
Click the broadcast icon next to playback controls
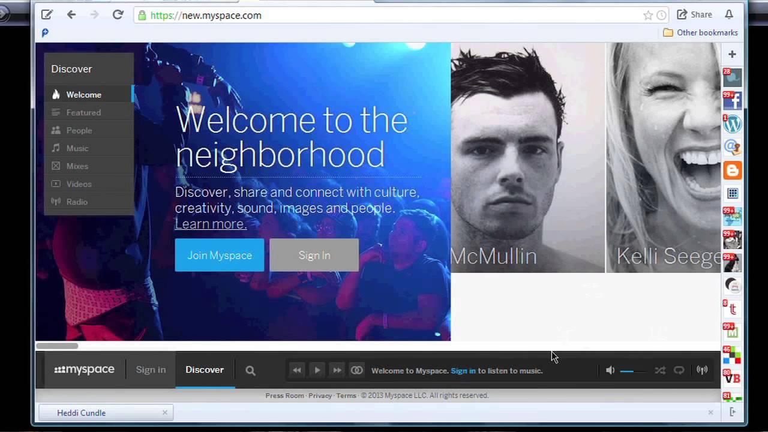[356, 370]
